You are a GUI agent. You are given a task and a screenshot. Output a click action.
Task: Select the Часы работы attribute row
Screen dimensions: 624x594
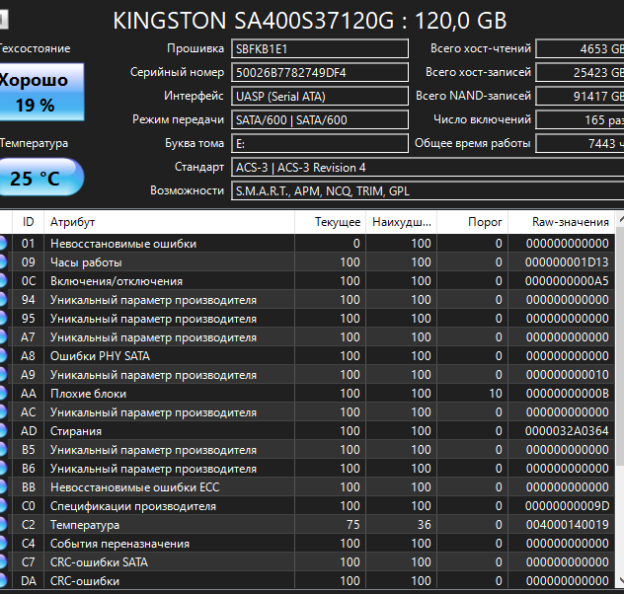pyautogui.click(x=307, y=262)
